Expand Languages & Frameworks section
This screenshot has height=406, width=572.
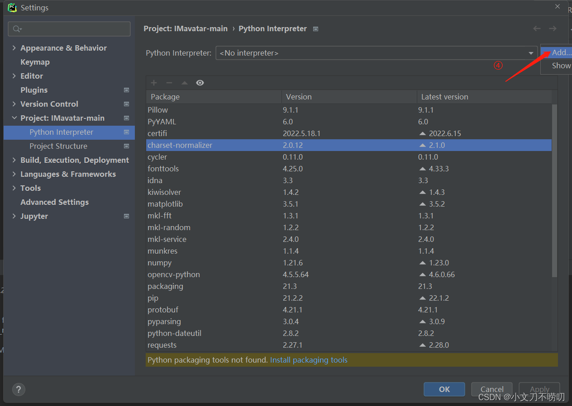point(14,174)
